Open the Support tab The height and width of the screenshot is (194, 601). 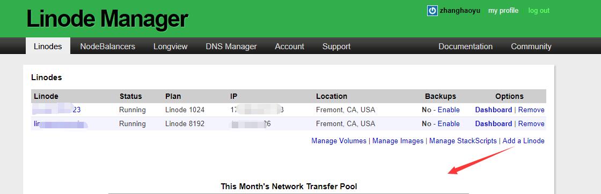click(336, 46)
